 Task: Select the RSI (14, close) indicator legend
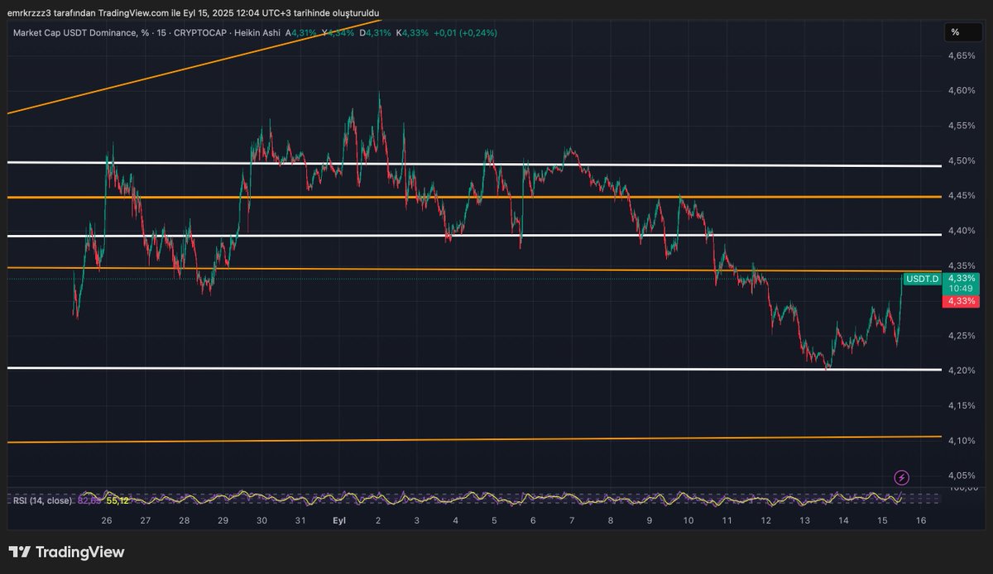42,500
